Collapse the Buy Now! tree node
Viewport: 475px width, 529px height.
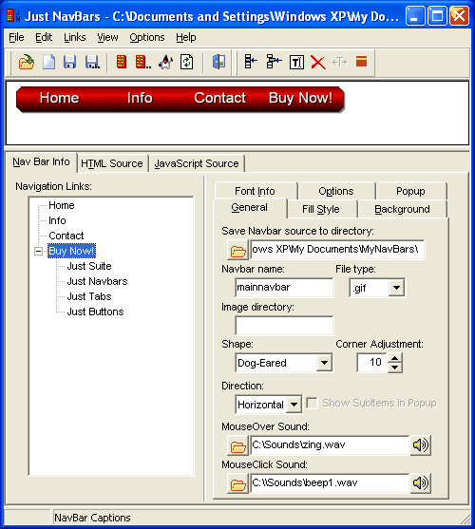coord(38,251)
